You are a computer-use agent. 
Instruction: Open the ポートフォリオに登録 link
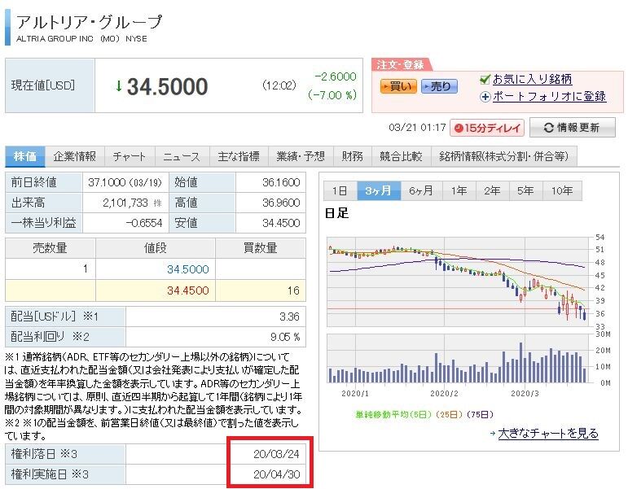(549, 97)
